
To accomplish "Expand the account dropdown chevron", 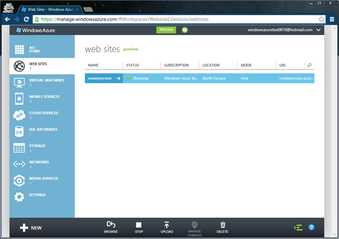I will coord(318,30).
